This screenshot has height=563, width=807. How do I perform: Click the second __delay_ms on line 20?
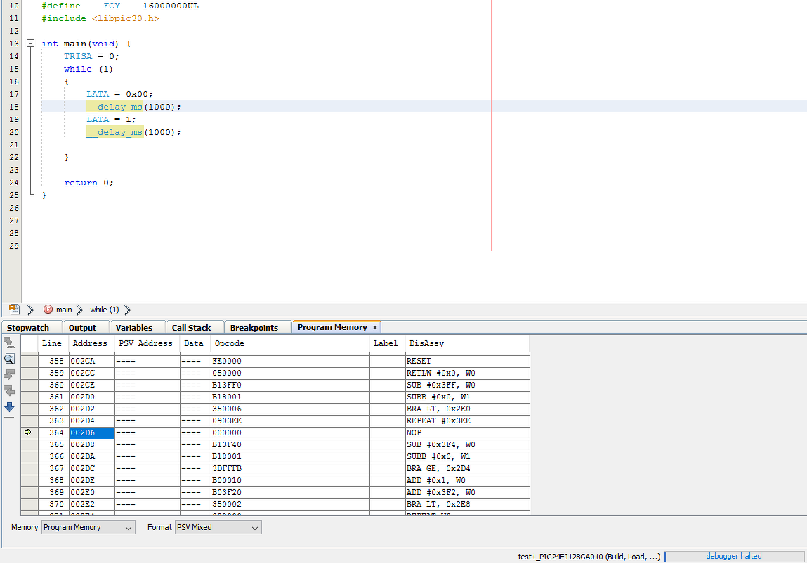[x=114, y=132]
